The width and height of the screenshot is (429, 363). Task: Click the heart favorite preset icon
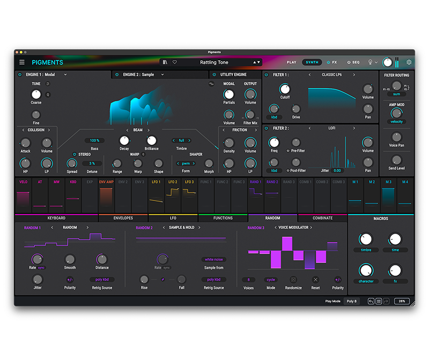tap(174, 62)
